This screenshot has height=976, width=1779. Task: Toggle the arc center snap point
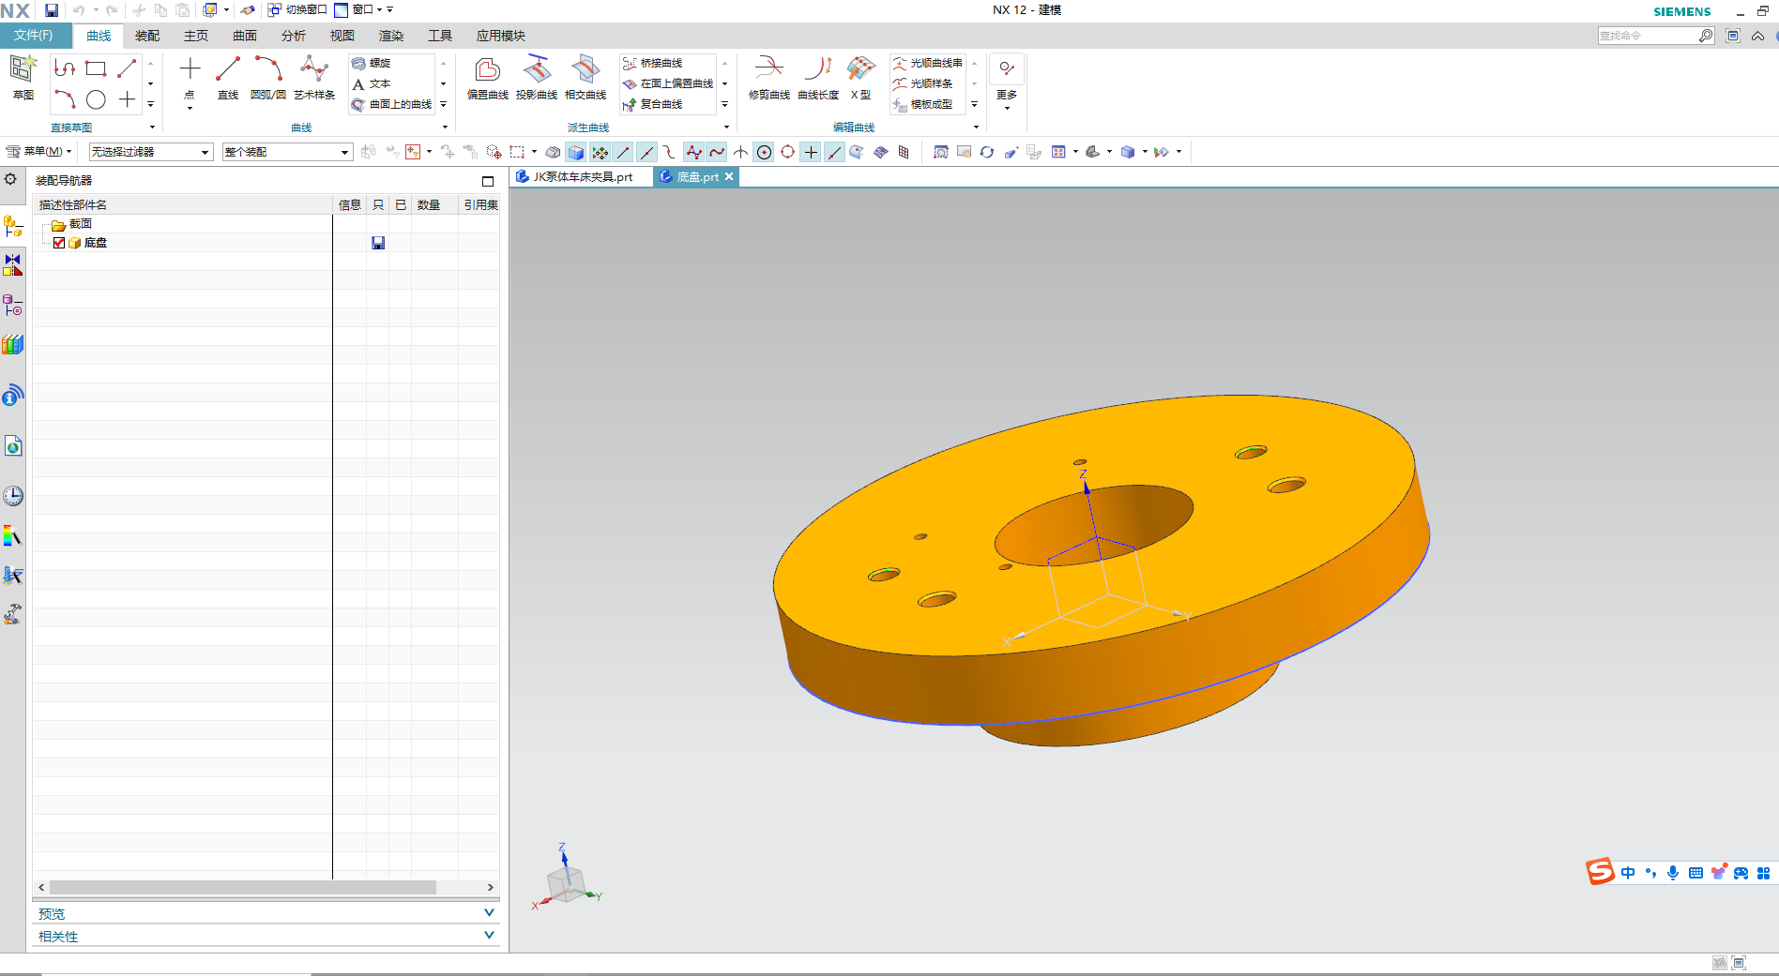tap(764, 152)
